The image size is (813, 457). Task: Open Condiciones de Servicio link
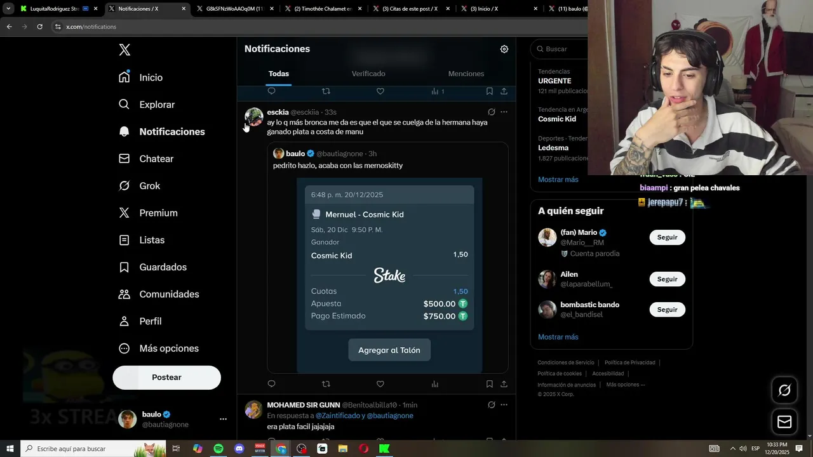coord(566,362)
